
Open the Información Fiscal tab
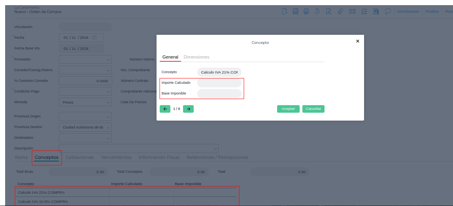tap(159, 157)
